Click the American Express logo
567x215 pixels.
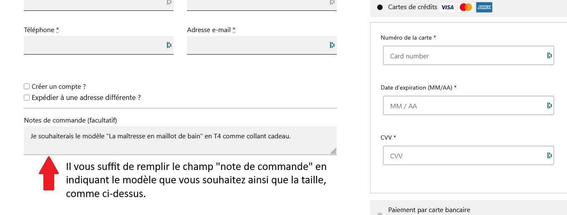click(484, 7)
